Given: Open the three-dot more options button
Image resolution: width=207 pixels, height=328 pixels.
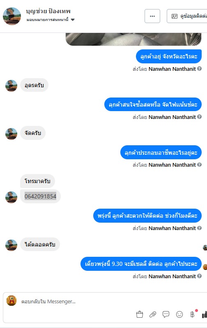Looking at the screenshot, I should pos(152,16).
